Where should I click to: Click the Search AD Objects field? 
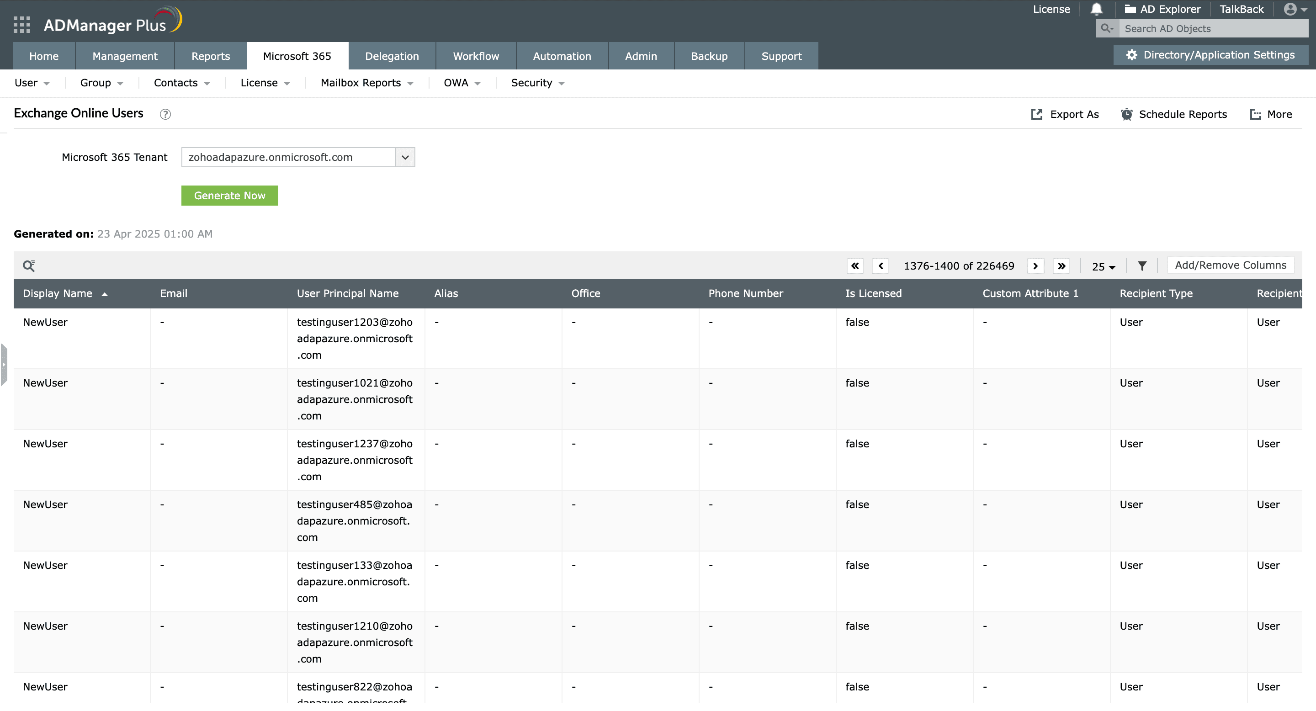click(x=1214, y=29)
